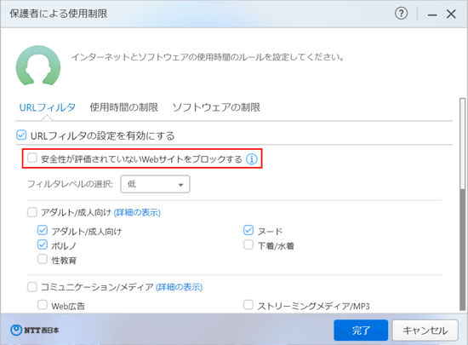Toggle コミュニケーション/メディア 詳細の表示 link
This screenshot has height=345, width=468.
pyautogui.click(x=179, y=287)
